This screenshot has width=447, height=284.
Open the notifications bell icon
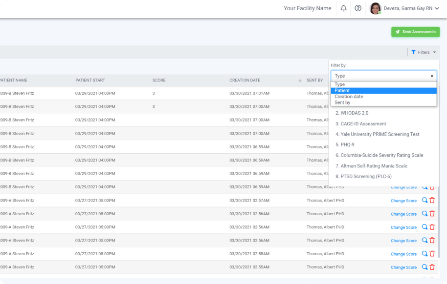coord(343,8)
